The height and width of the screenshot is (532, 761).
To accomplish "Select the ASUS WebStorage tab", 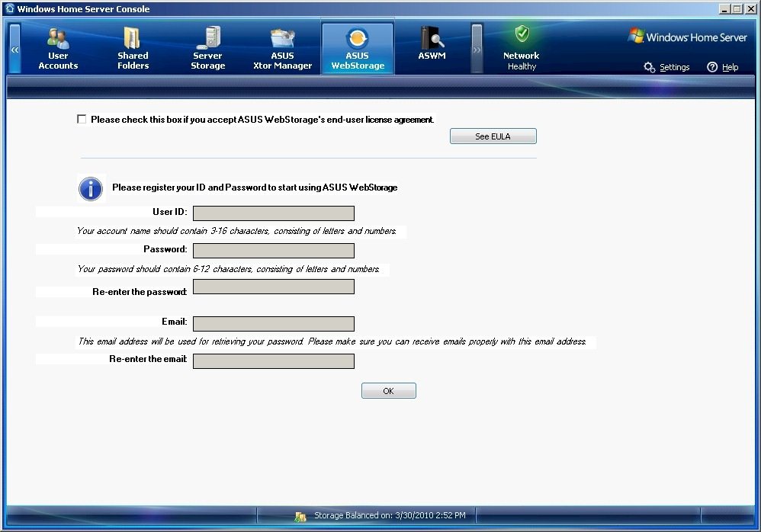I will click(x=358, y=49).
